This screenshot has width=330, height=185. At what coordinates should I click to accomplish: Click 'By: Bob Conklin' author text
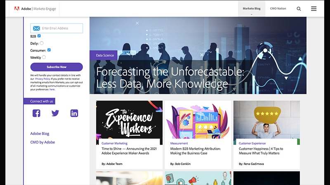coord(180,164)
